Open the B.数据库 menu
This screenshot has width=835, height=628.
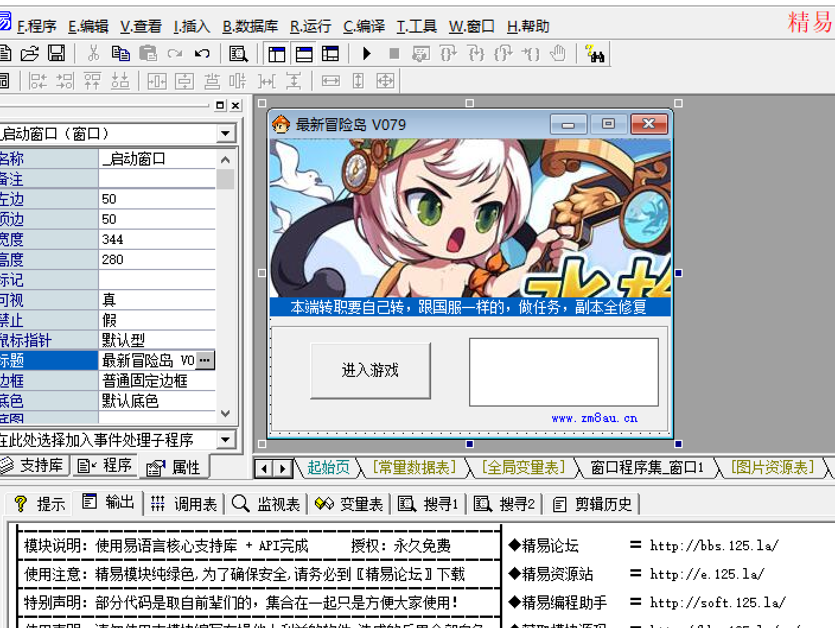250,26
